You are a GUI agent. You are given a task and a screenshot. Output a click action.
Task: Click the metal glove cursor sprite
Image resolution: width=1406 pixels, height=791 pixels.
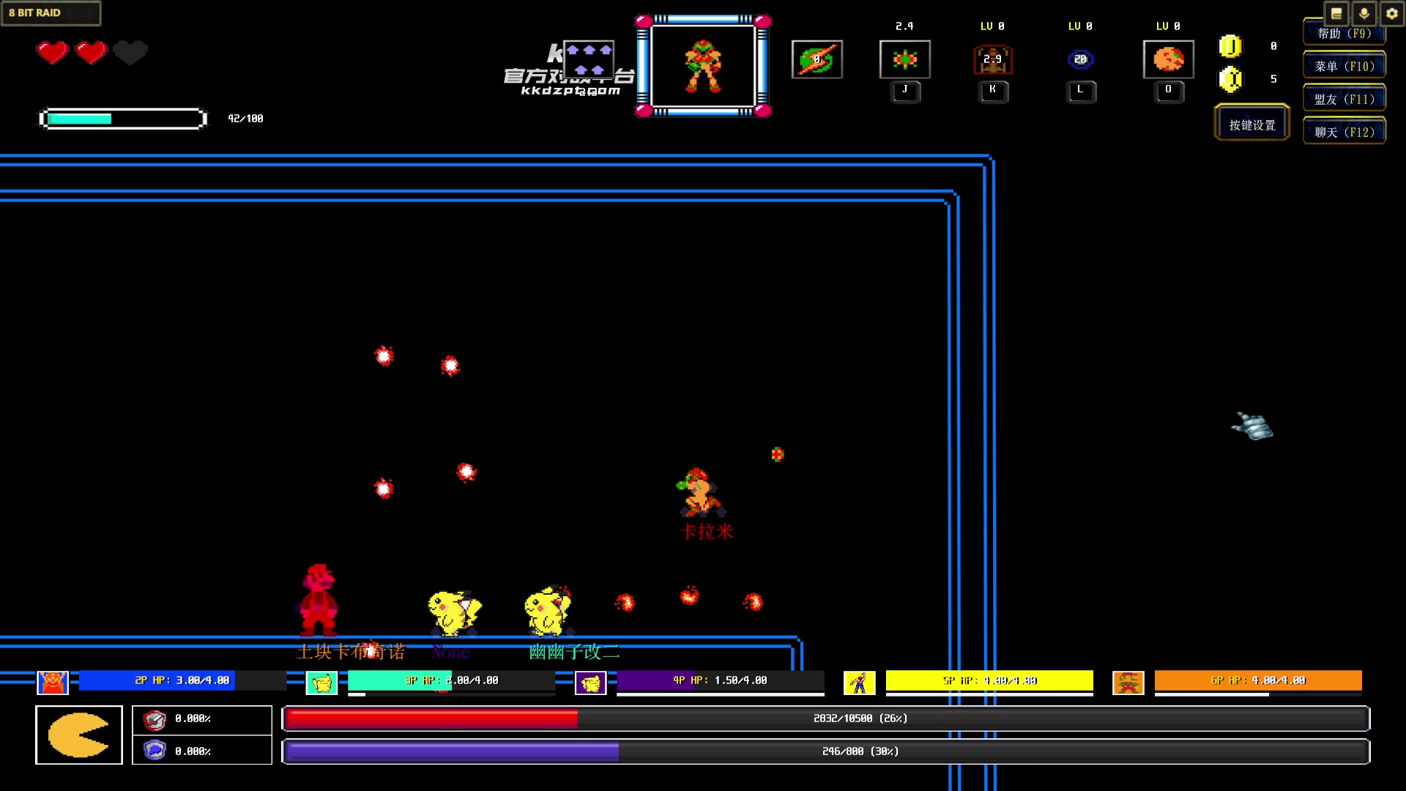click(x=1252, y=426)
